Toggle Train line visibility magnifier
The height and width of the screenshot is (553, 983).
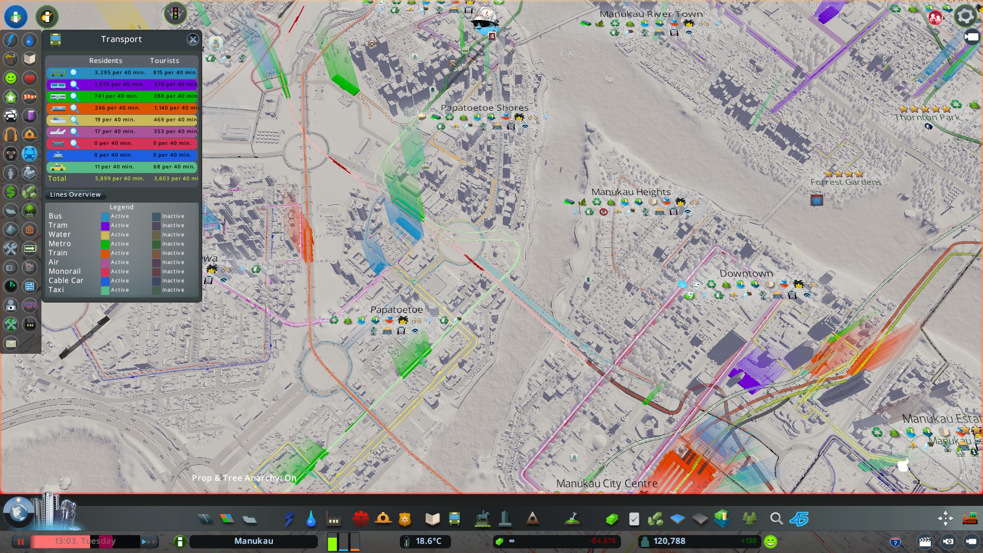pyautogui.click(x=74, y=108)
